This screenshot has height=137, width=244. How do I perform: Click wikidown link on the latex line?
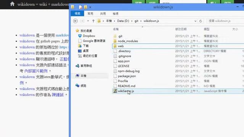(27, 77)
